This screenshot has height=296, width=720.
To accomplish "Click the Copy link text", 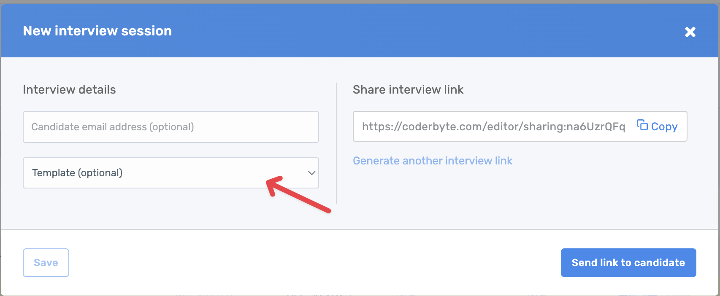I will pos(664,126).
